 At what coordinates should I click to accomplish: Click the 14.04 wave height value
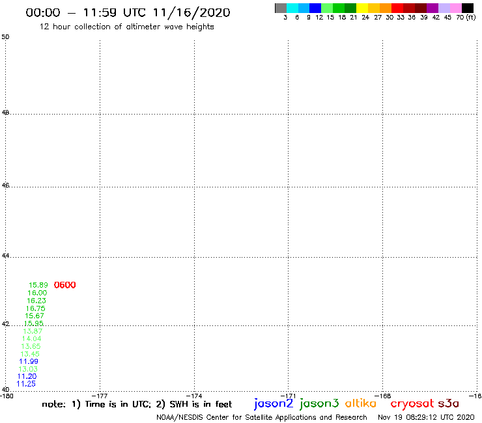32,338
